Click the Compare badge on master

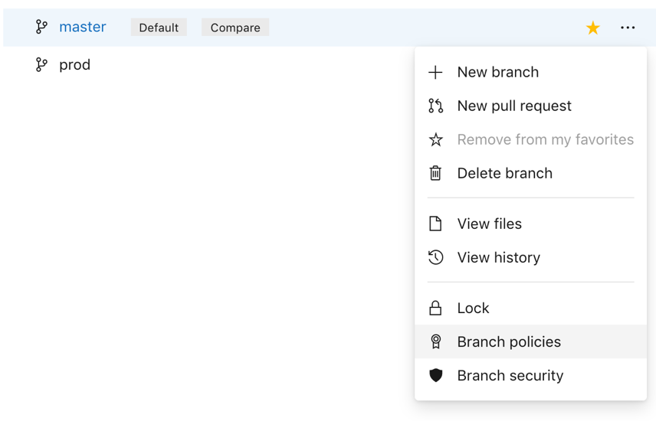pos(235,28)
